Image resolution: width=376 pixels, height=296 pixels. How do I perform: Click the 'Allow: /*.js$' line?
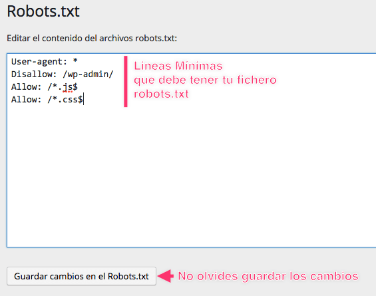tap(45, 86)
